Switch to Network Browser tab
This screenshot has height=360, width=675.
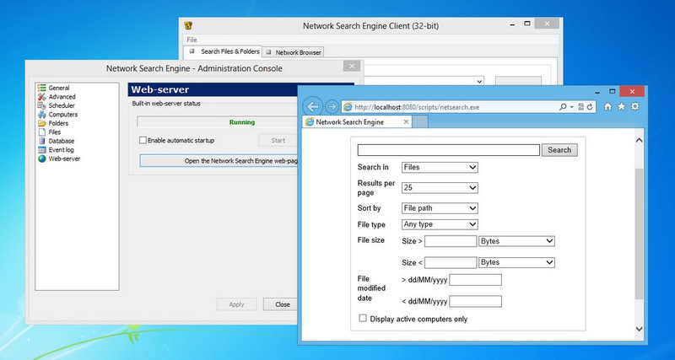293,52
